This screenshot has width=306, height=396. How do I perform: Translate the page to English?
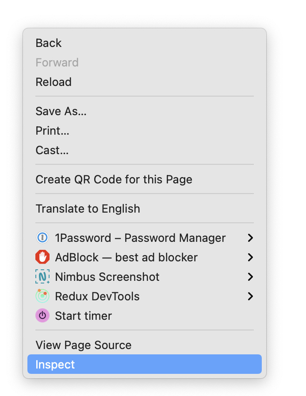(x=88, y=209)
